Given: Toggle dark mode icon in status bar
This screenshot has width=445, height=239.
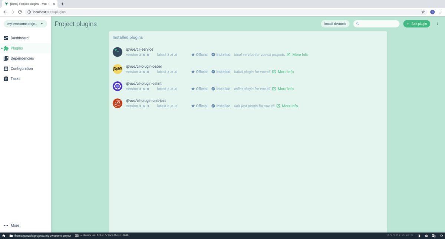Looking at the screenshot, I should click(x=419, y=236).
